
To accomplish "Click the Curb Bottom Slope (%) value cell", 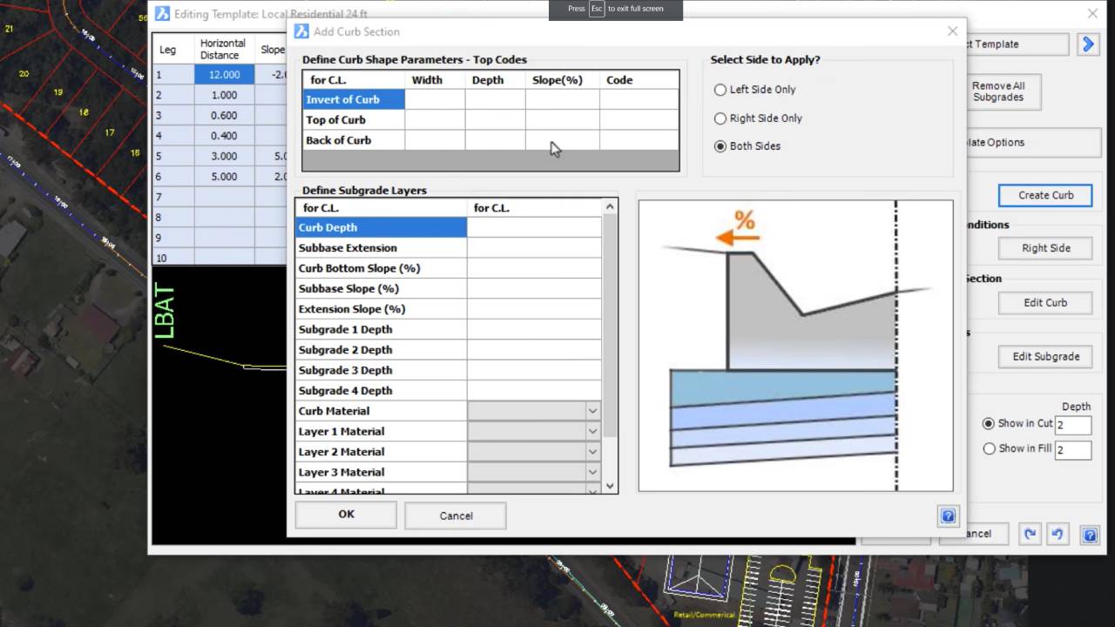I will tap(534, 268).
